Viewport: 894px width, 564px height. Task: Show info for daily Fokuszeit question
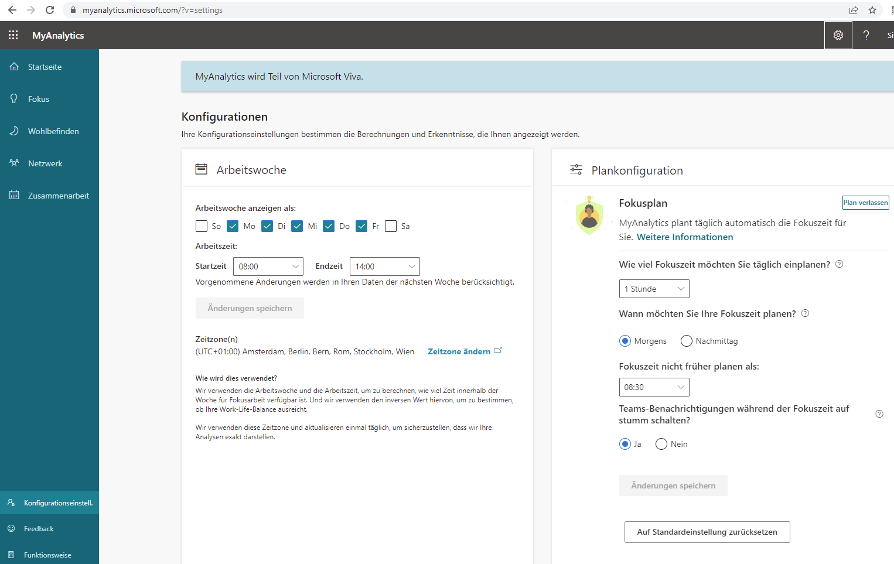[x=839, y=264]
